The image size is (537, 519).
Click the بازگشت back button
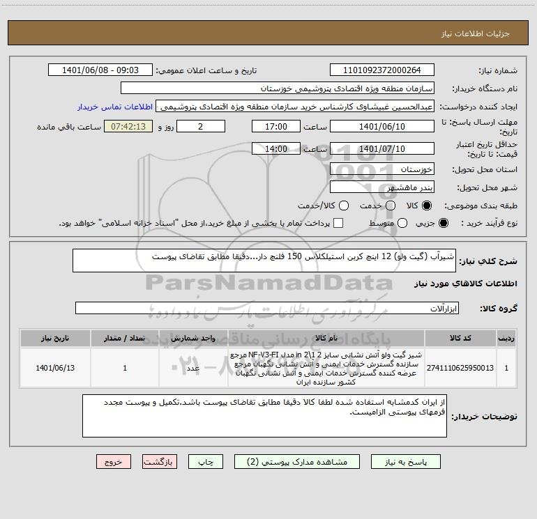(x=160, y=462)
